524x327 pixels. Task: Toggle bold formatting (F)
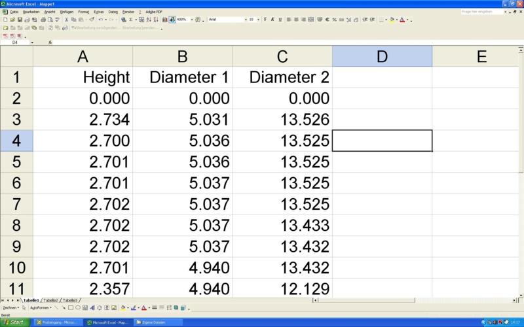pyautogui.click(x=265, y=20)
